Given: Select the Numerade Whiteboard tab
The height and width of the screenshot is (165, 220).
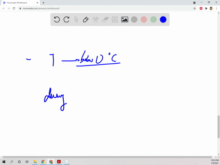Looking at the screenshot, I should (x=20, y=3).
